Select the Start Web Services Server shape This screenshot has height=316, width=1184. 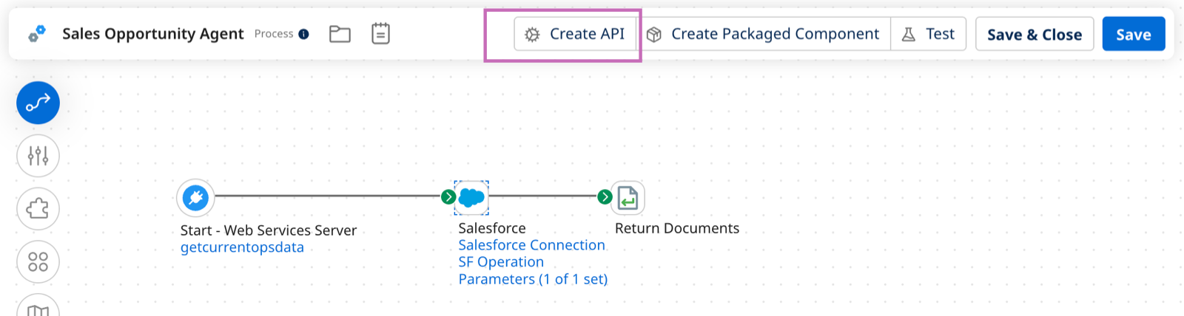[x=196, y=197]
